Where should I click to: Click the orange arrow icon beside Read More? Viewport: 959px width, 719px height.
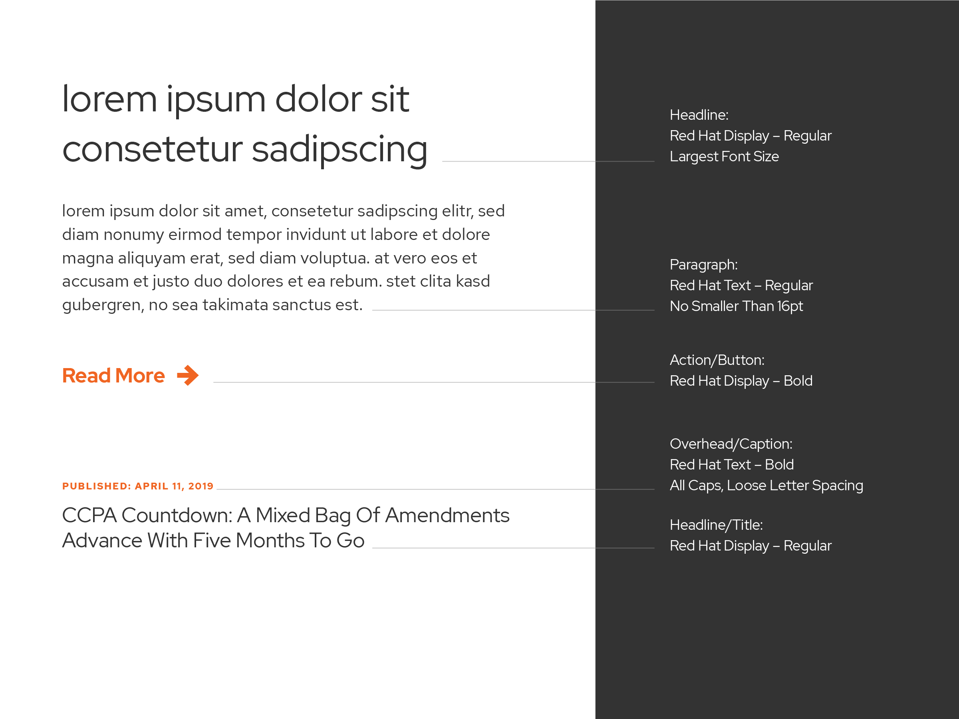188,375
